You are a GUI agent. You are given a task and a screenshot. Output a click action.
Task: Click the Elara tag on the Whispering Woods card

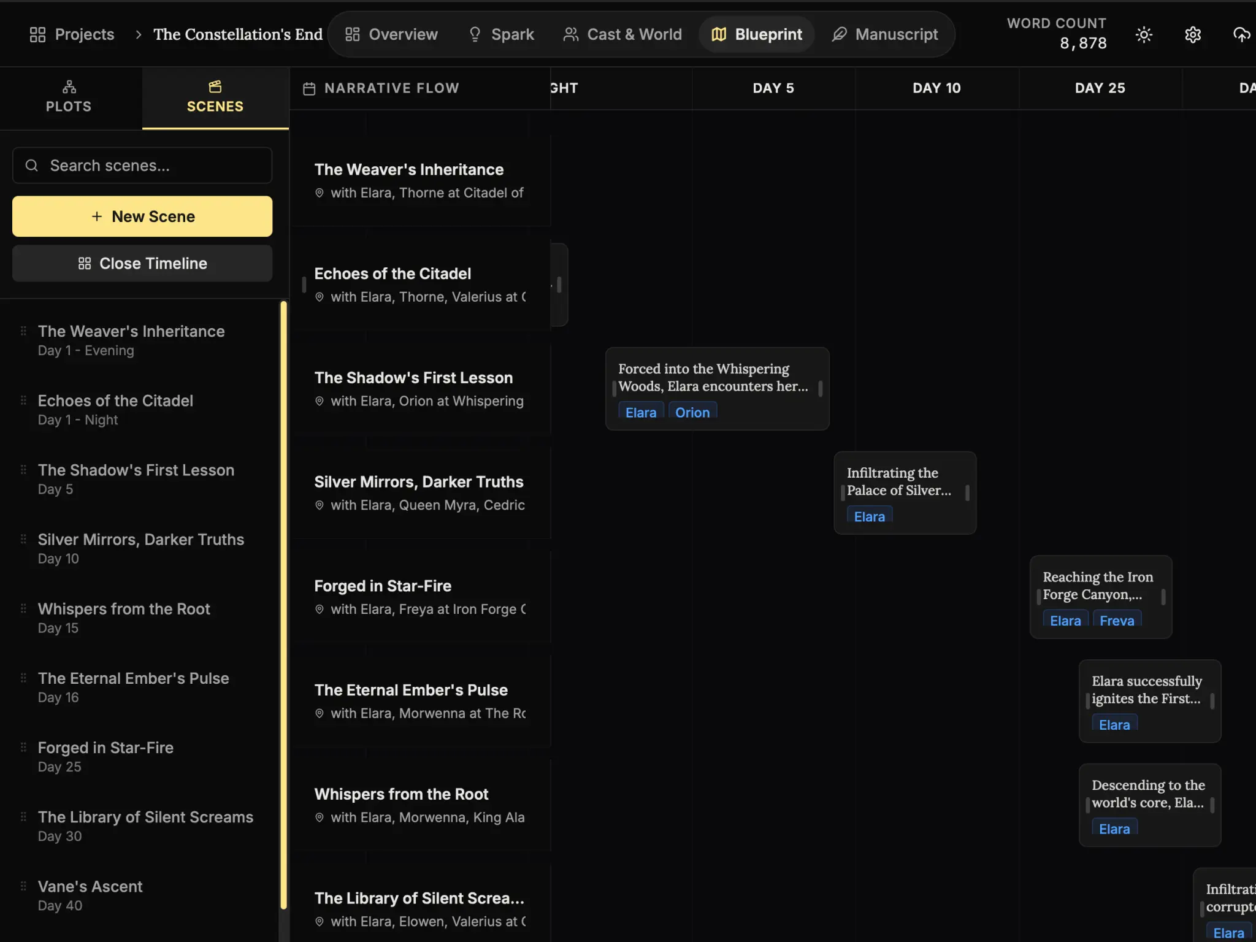click(x=640, y=412)
